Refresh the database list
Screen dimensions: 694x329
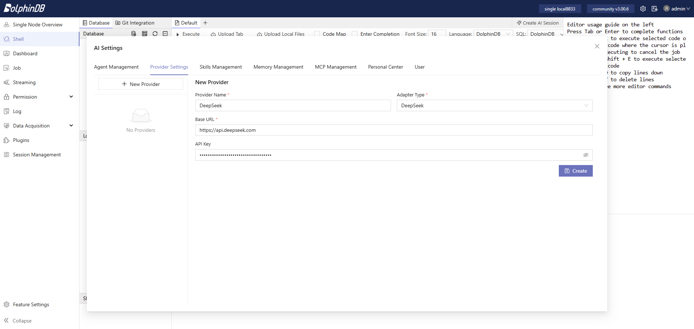click(155, 34)
